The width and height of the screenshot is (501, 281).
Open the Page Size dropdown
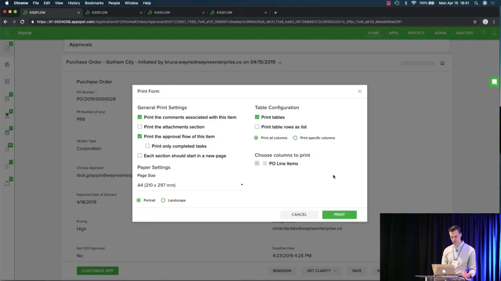pyautogui.click(x=190, y=185)
